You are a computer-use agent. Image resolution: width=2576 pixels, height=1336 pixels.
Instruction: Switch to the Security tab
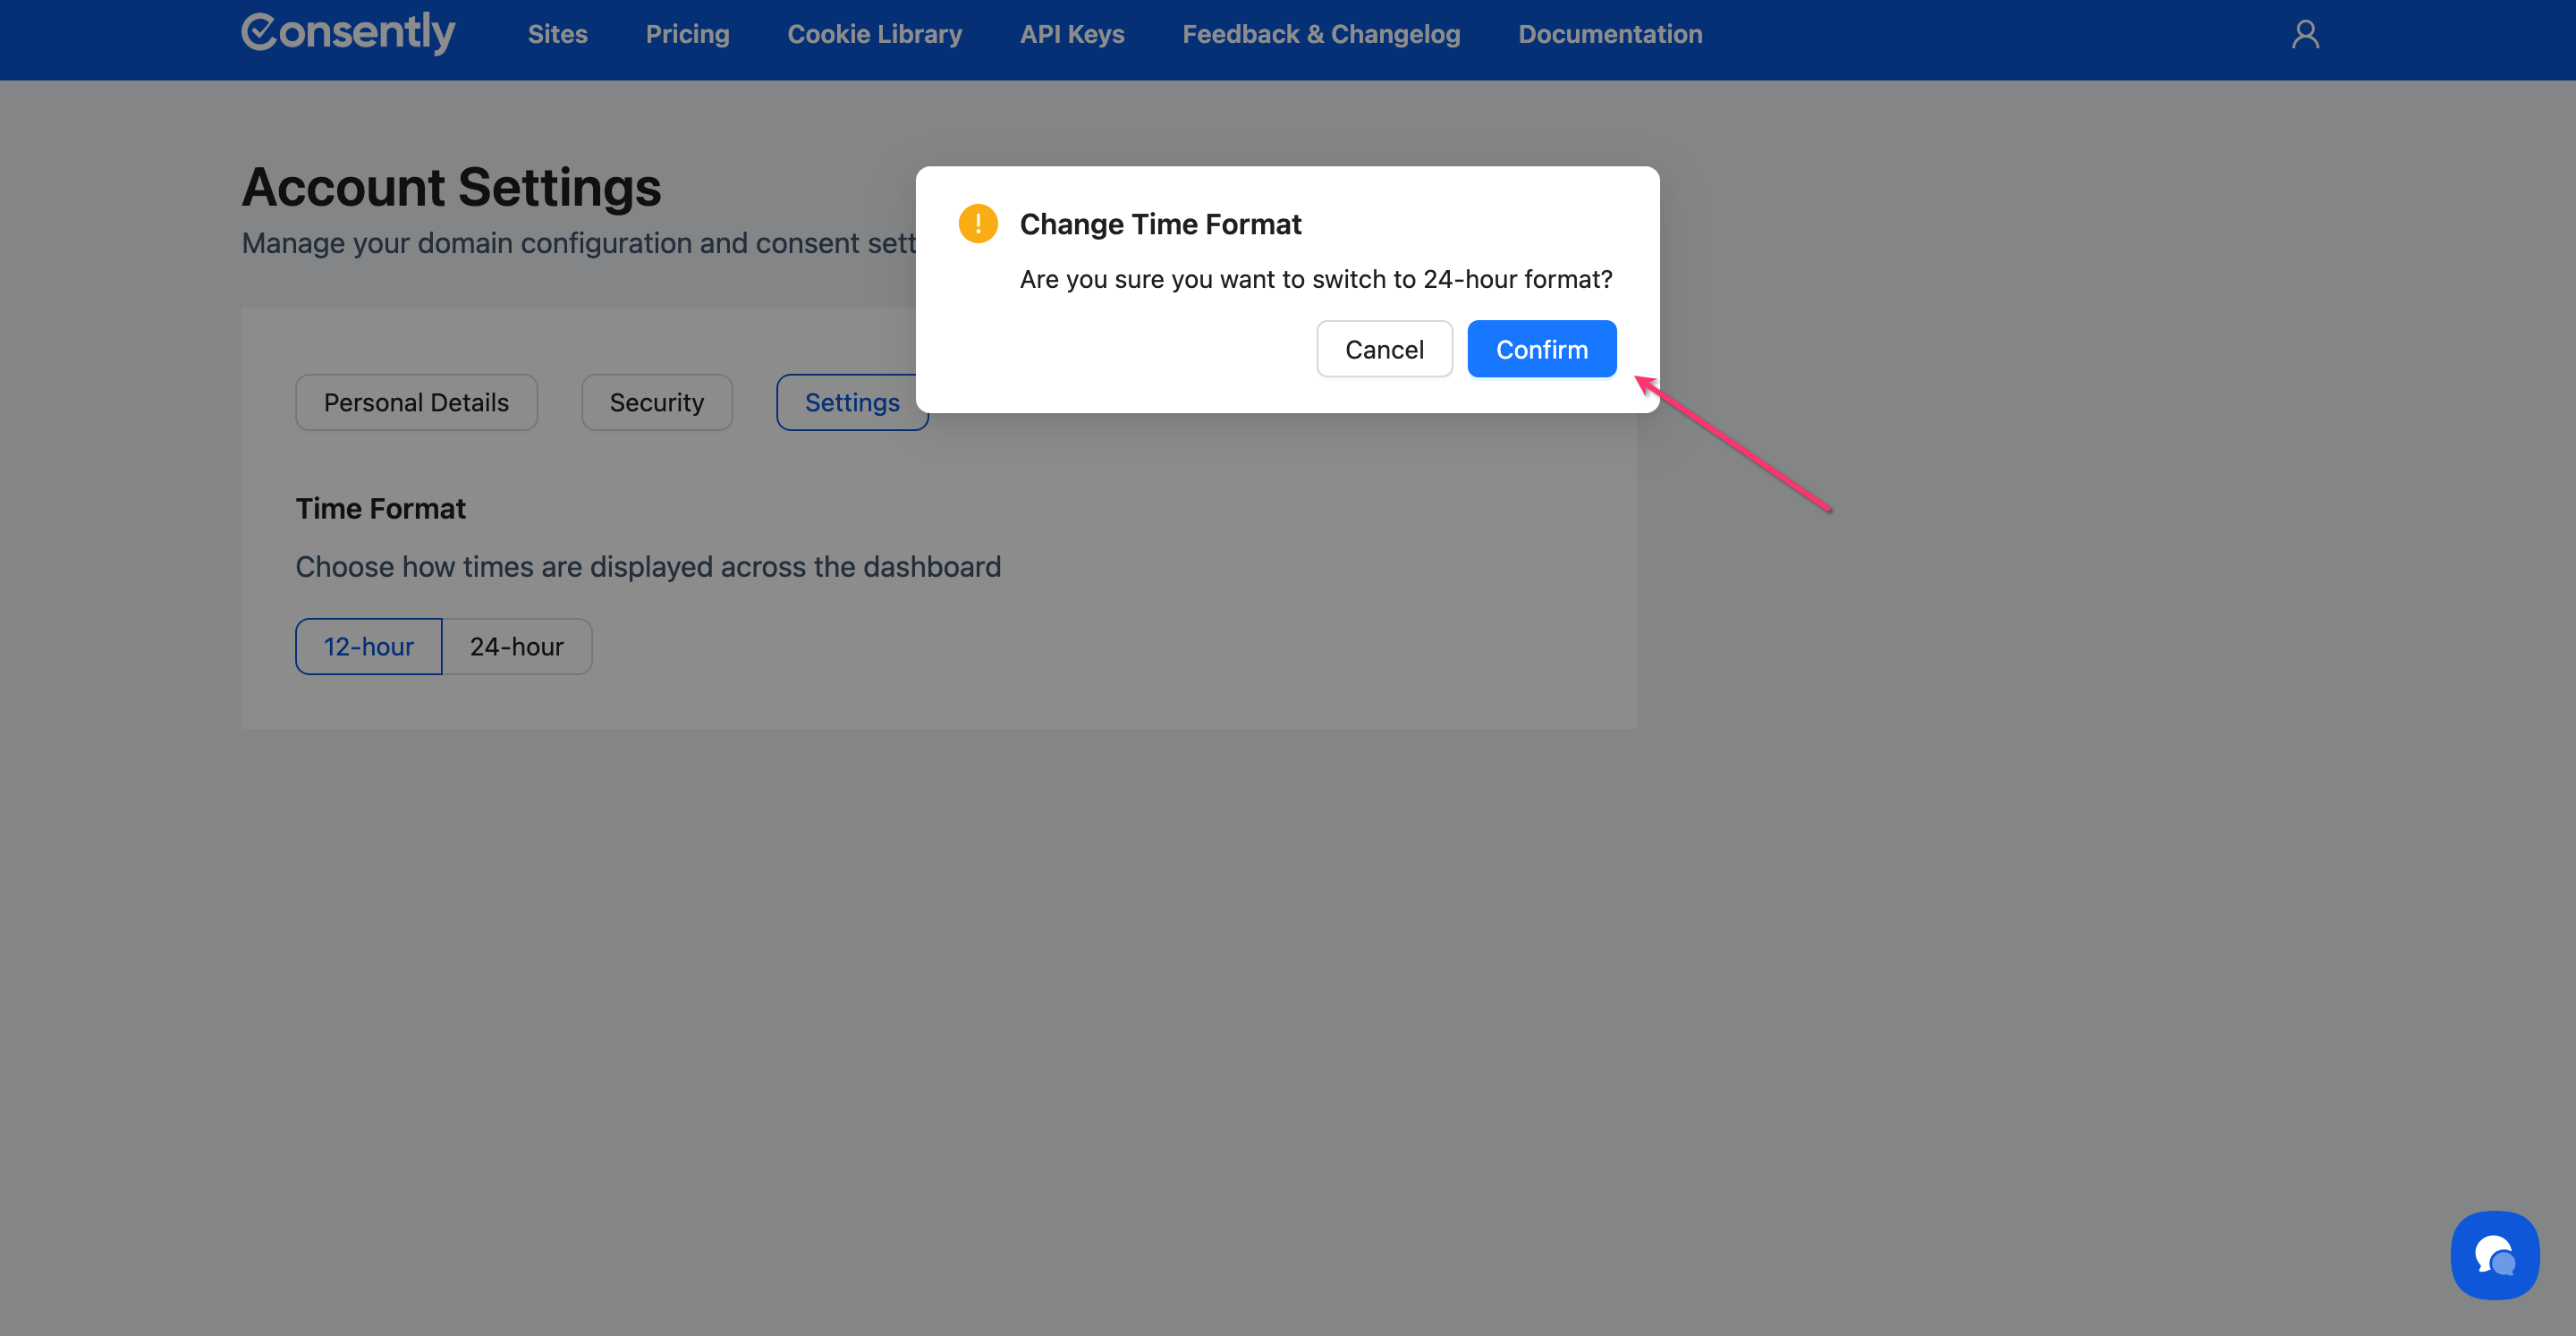(656, 403)
